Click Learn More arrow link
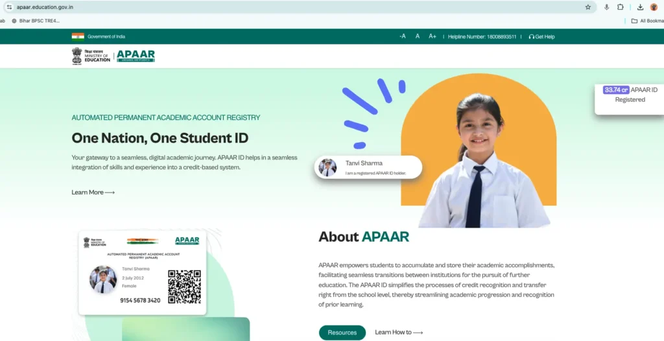Viewport: 664px width, 341px height. 93,193
